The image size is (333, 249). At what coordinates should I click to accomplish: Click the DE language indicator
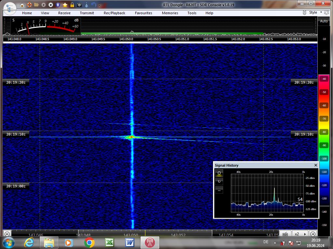coord(266,242)
